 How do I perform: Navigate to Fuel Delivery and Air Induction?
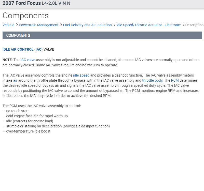87,25
